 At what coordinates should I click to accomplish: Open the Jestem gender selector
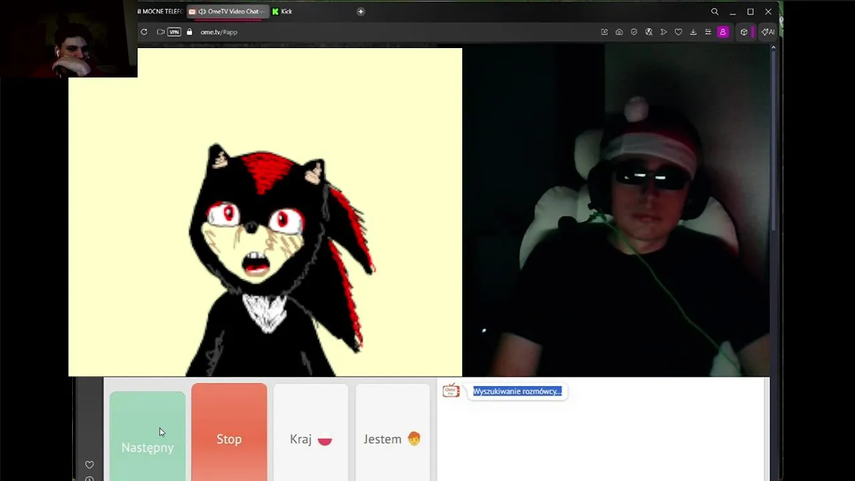click(x=392, y=433)
